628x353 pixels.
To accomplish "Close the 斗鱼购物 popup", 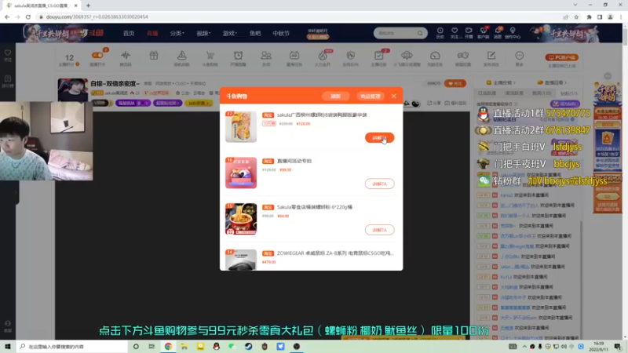I will tap(394, 96).
